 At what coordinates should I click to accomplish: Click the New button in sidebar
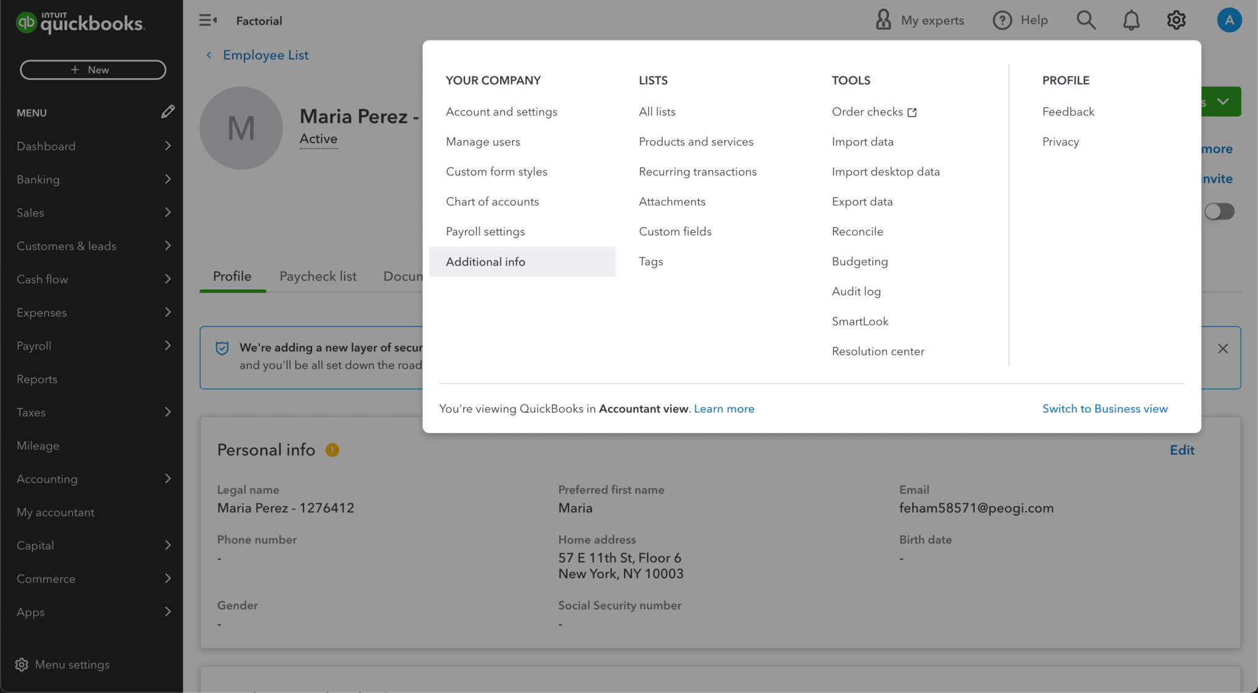pyautogui.click(x=92, y=69)
